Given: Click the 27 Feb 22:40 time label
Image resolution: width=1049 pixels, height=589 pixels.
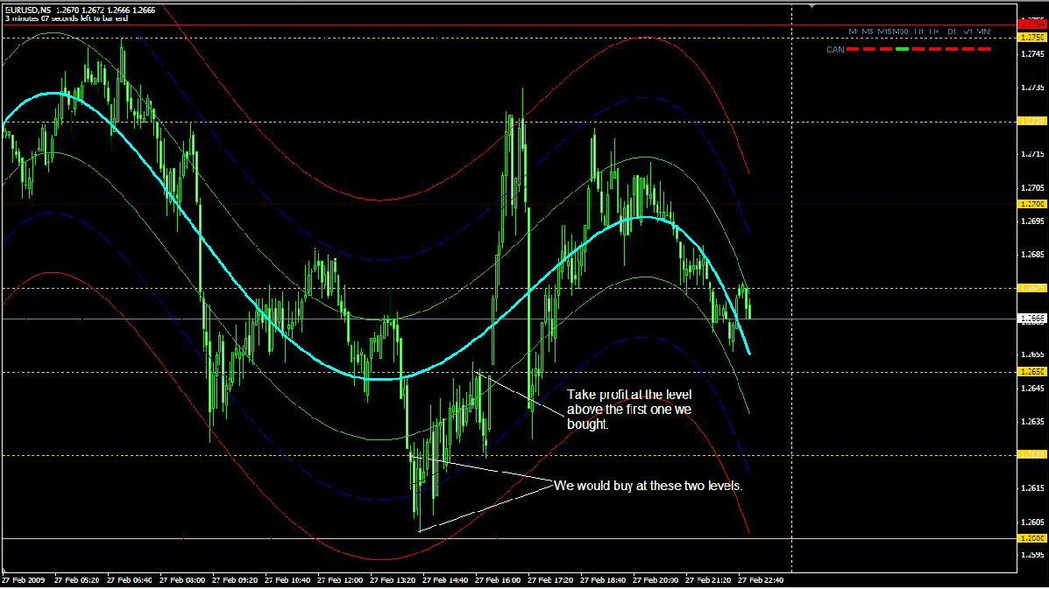Looking at the screenshot, I should coord(762,580).
